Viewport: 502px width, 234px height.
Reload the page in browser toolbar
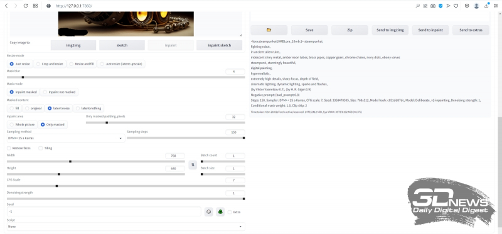pos(26,6)
